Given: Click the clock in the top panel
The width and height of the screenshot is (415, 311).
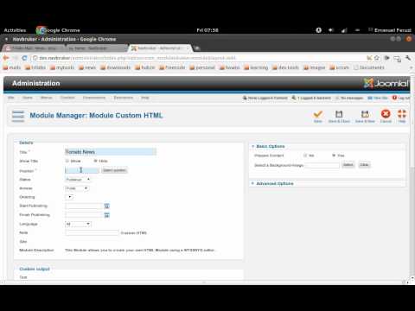Looking at the screenshot, I should (x=207, y=30).
